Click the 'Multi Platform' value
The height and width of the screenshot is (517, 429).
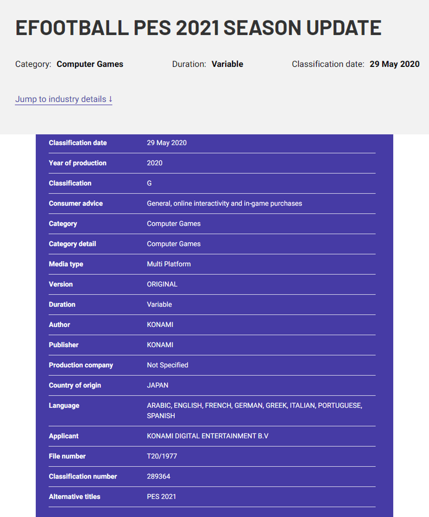169,264
